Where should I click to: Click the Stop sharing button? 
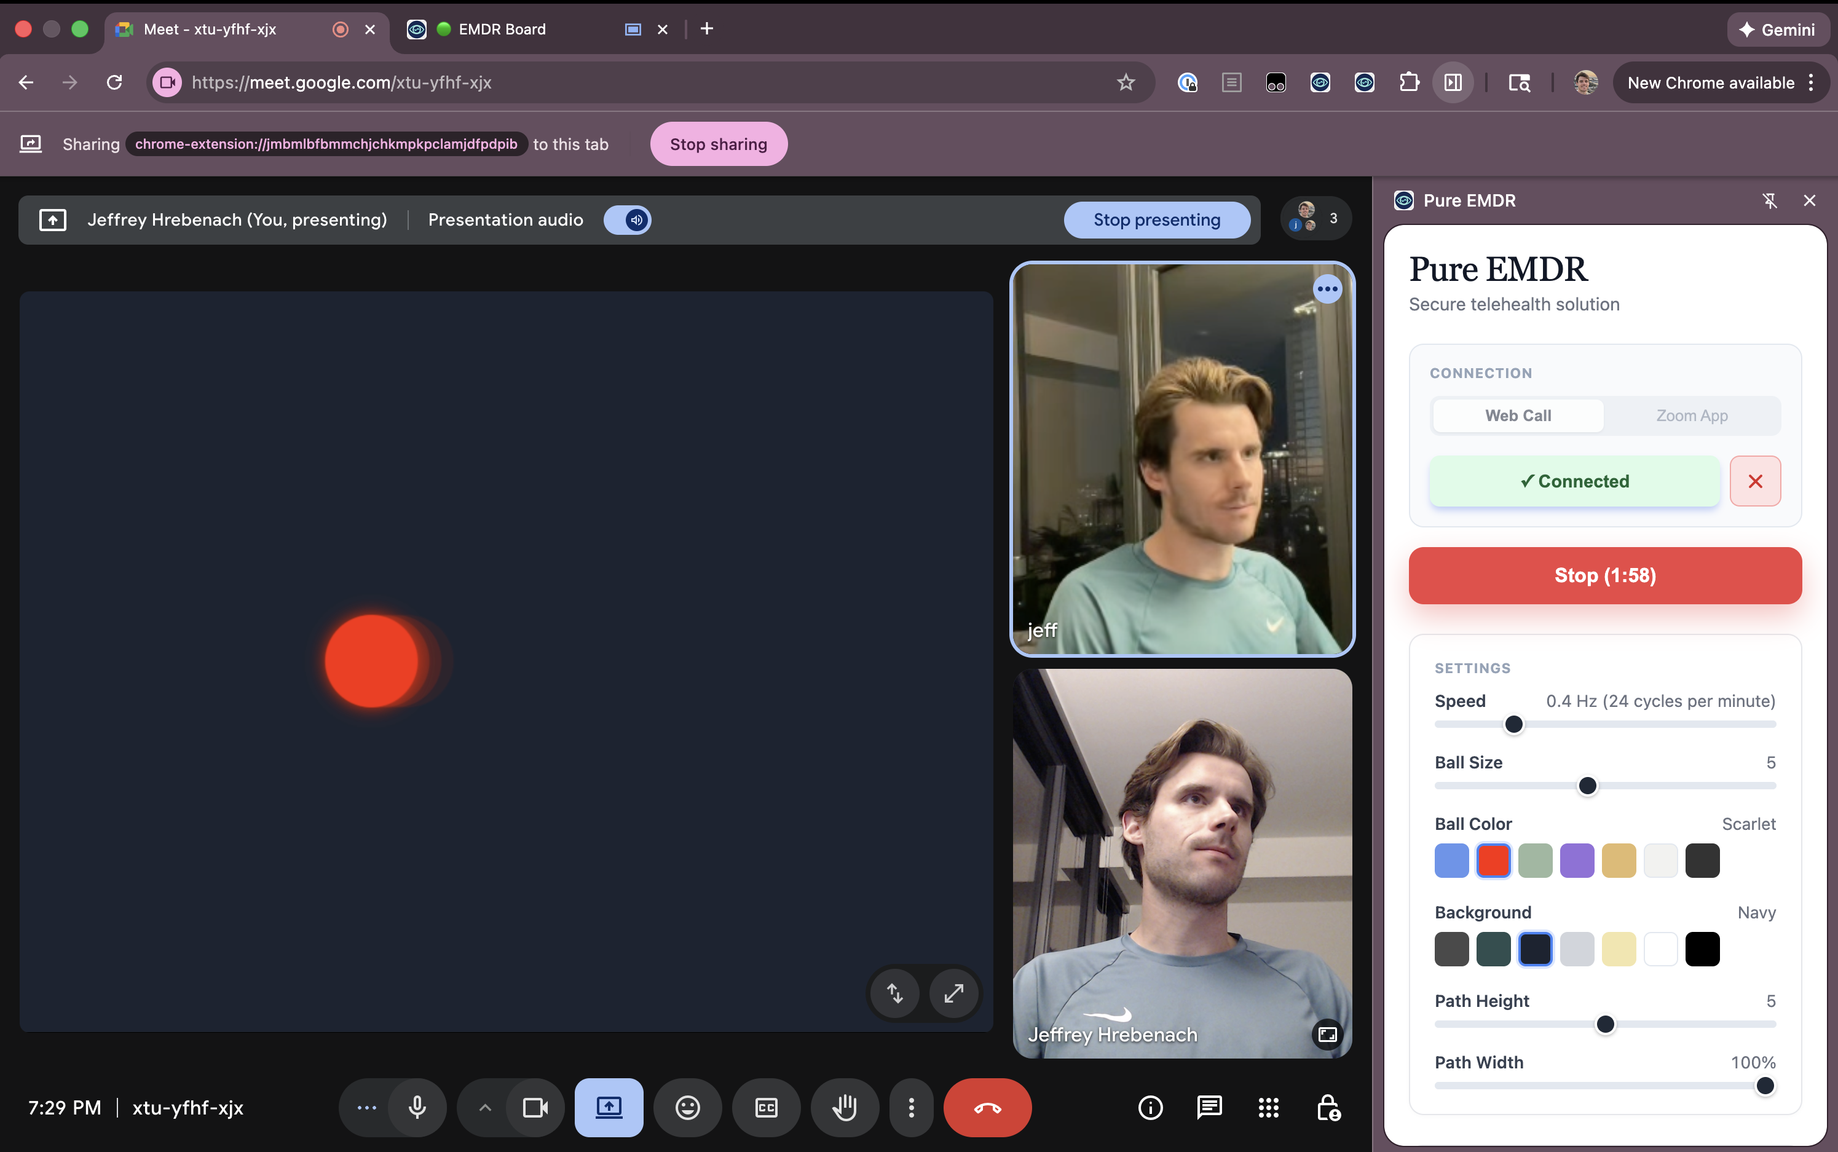[717, 143]
